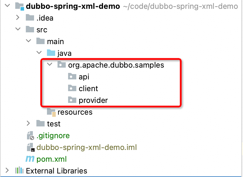Select the client package
The image size is (243, 177).
point(88,88)
